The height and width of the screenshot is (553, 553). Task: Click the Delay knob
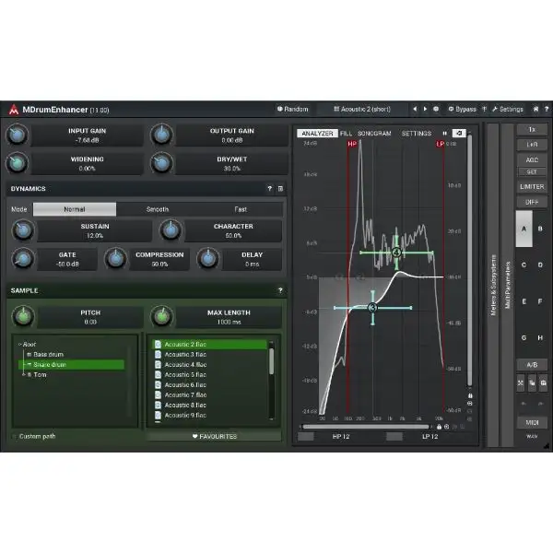click(207, 259)
